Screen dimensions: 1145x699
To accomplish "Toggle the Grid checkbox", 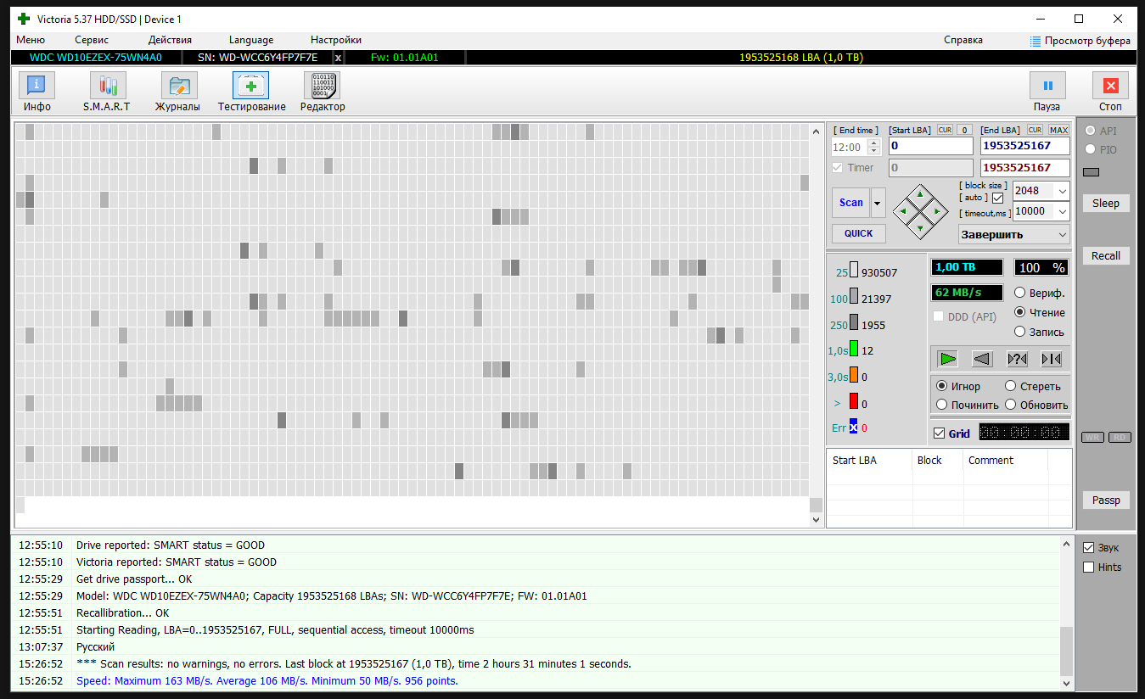I will (939, 433).
